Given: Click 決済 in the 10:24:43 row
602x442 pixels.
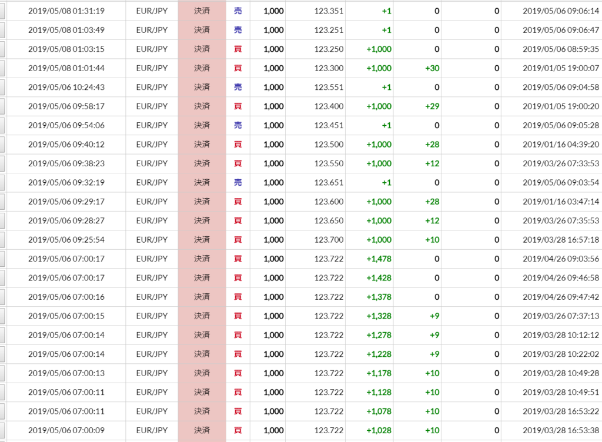Looking at the screenshot, I should pos(202,87).
